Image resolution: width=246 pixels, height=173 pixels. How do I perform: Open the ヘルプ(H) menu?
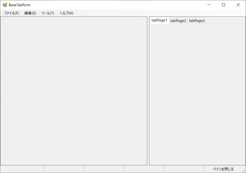click(x=66, y=13)
